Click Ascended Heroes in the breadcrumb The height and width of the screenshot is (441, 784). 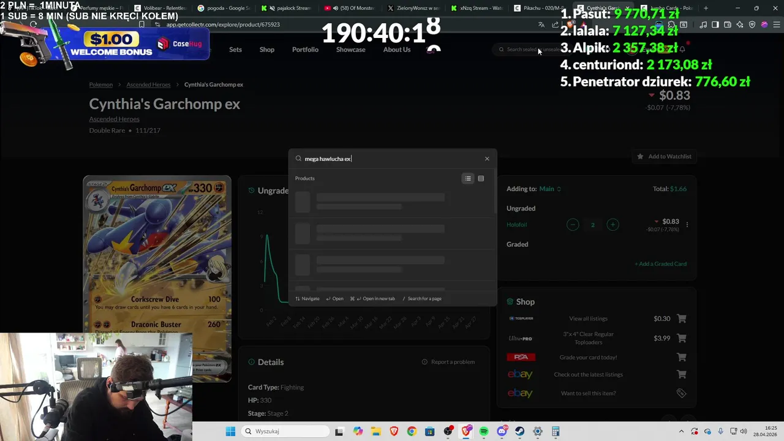pos(148,85)
